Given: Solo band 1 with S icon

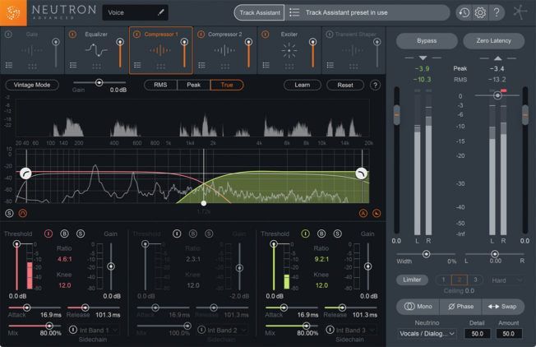Looking at the screenshot, I should click(x=81, y=234).
